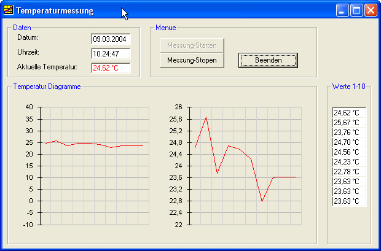Click the Datum: label

(x=28, y=37)
